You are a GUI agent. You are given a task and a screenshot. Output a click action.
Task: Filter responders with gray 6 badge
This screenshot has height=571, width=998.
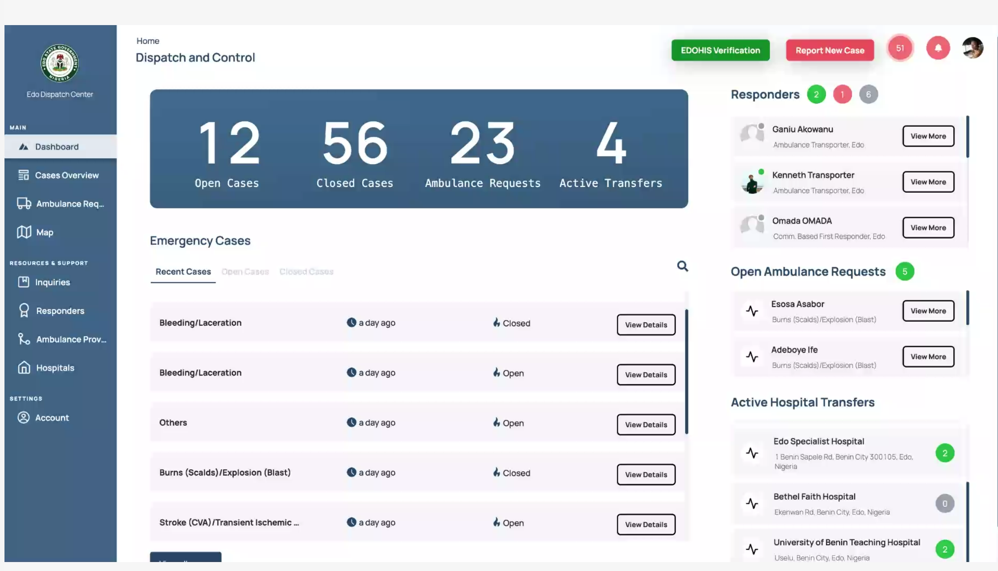point(868,95)
